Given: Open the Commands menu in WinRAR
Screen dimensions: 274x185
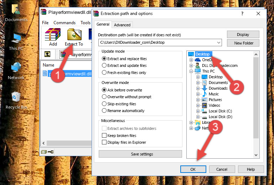Looking at the screenshot, I should tap(64, 23).
